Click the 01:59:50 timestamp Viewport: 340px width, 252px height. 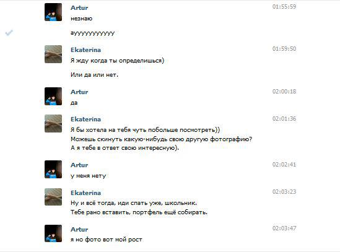[x=284, y=48]
